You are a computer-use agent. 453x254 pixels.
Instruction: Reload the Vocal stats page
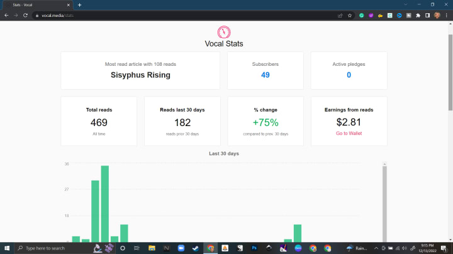25,15
